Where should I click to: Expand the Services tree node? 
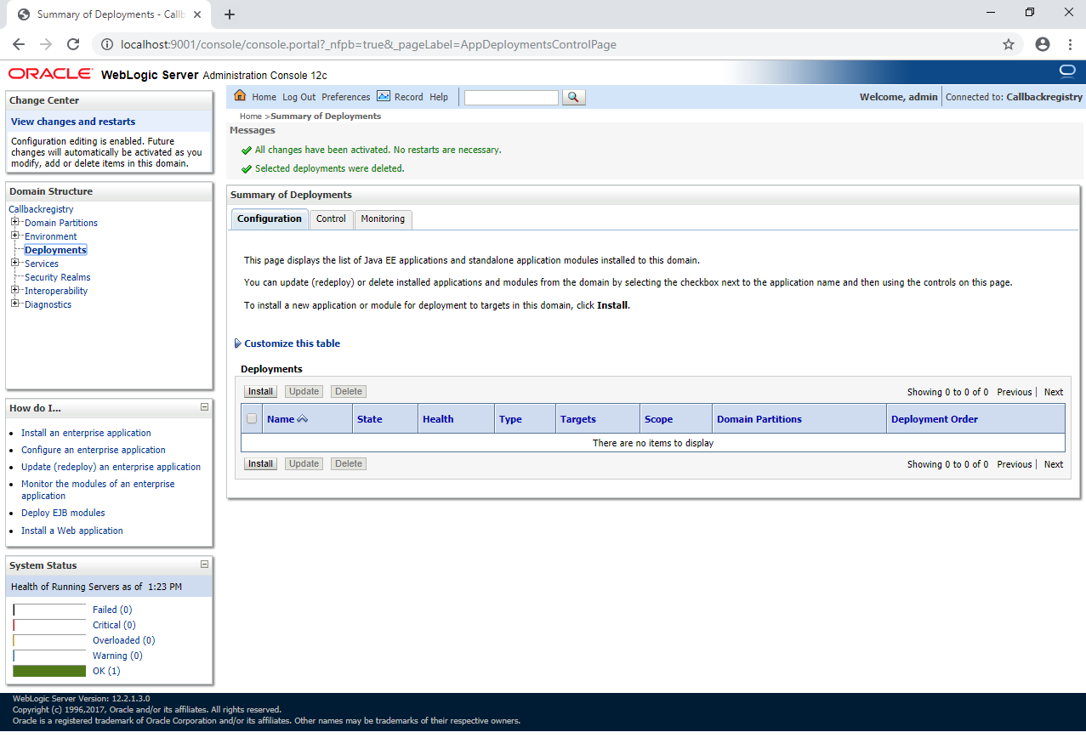pyautogui.click(x=15, y=263)
